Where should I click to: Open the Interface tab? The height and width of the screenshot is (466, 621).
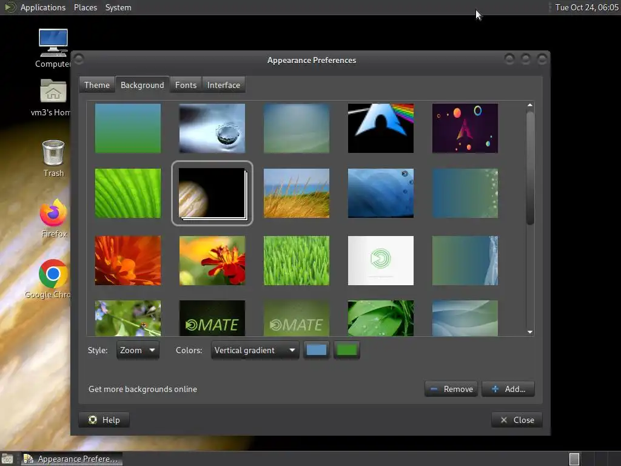223,85
